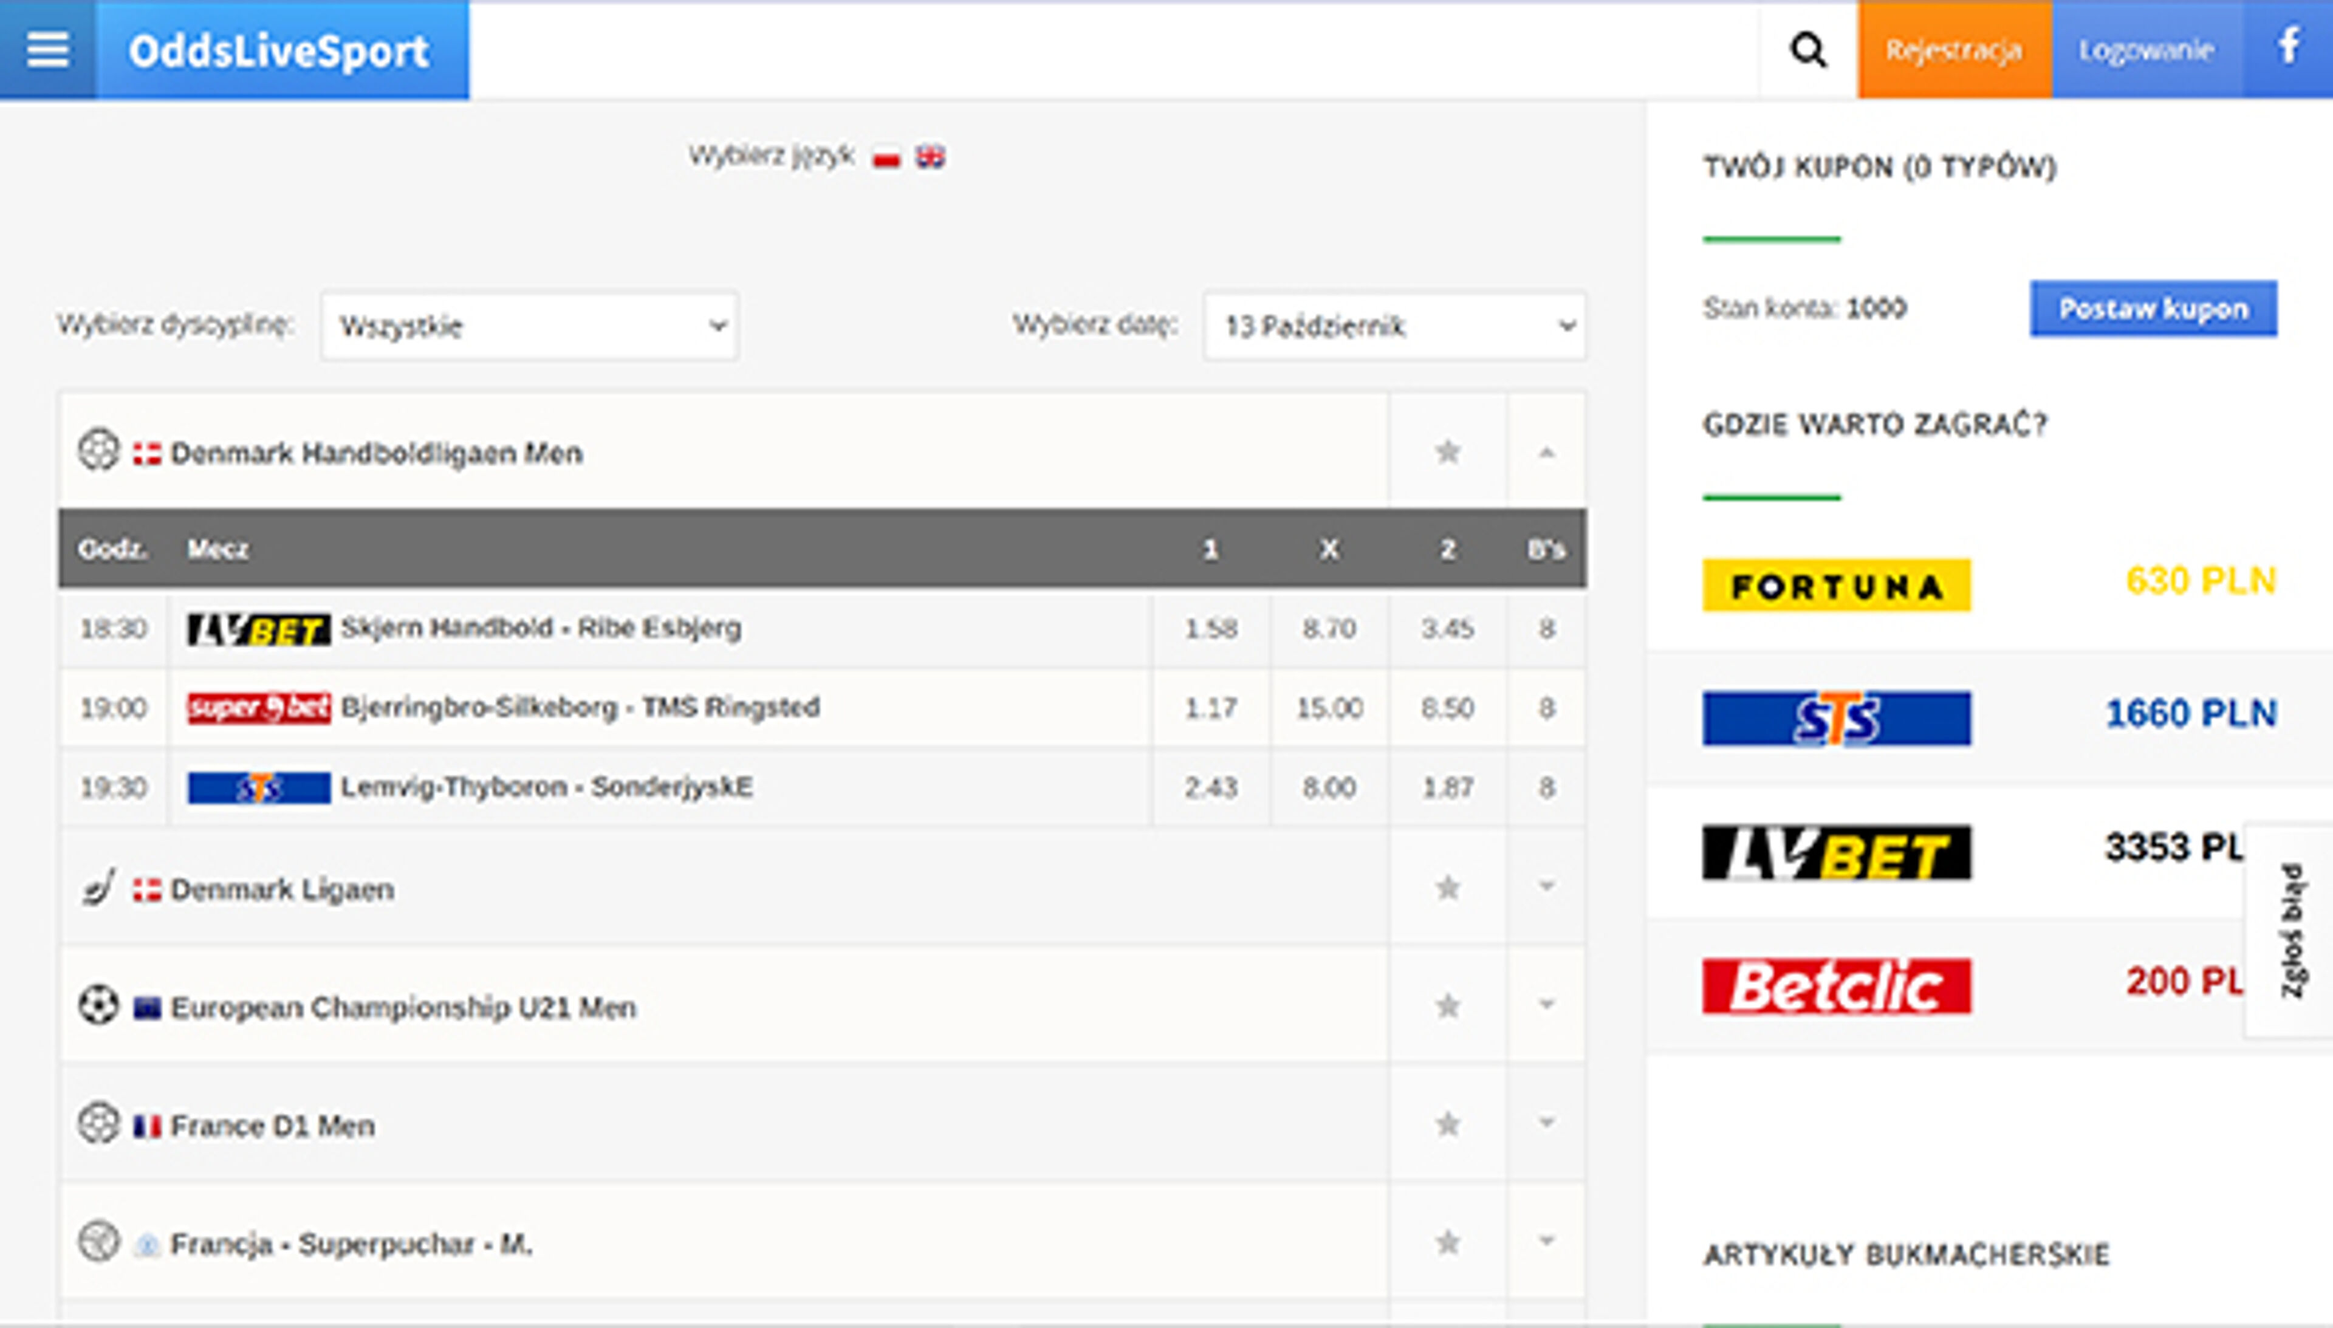Open the Wybierz dyscyplinę dropdown

[528, 326]
